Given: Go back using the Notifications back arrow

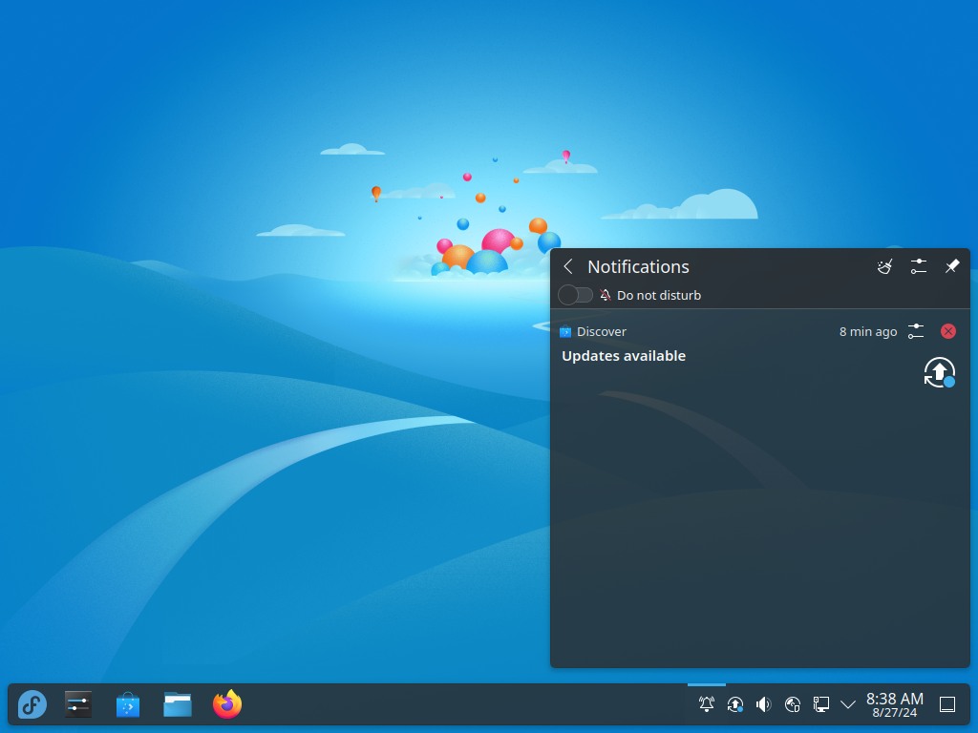Looking at the screenshot, I should 568,267.
